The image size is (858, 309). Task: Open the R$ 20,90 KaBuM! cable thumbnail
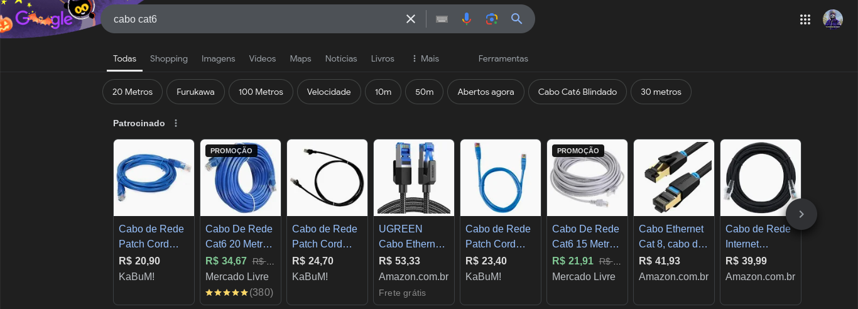[154, 178]
